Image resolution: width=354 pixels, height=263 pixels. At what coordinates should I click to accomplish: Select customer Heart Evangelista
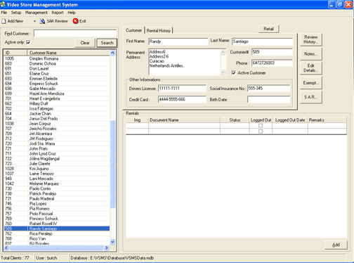[x=57, y=98]
